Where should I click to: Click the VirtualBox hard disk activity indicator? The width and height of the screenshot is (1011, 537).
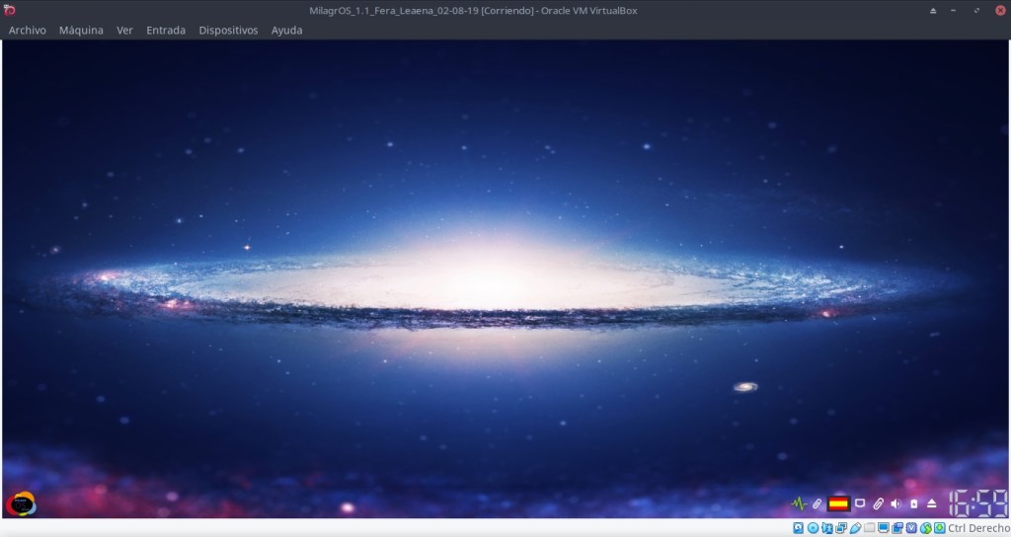pyautogui.click(x=798, y=528)
